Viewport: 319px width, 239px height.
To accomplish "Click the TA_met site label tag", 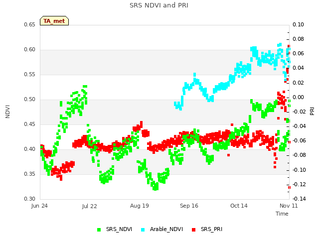I will 54,21.
